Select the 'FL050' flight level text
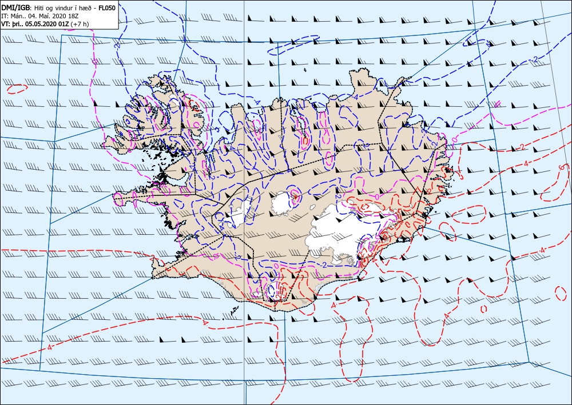The height and width of the screenshot is (405, 572). coord(107,7)
